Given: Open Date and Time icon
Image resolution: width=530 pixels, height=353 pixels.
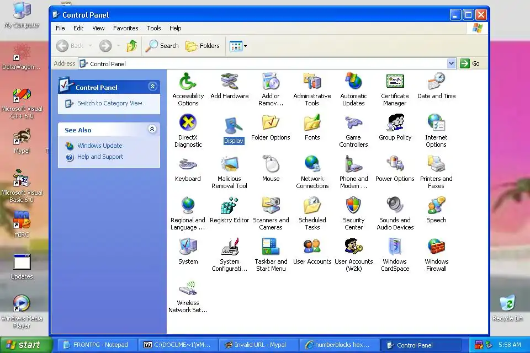Looking at the screenshot, I should (x=436, y=82).
